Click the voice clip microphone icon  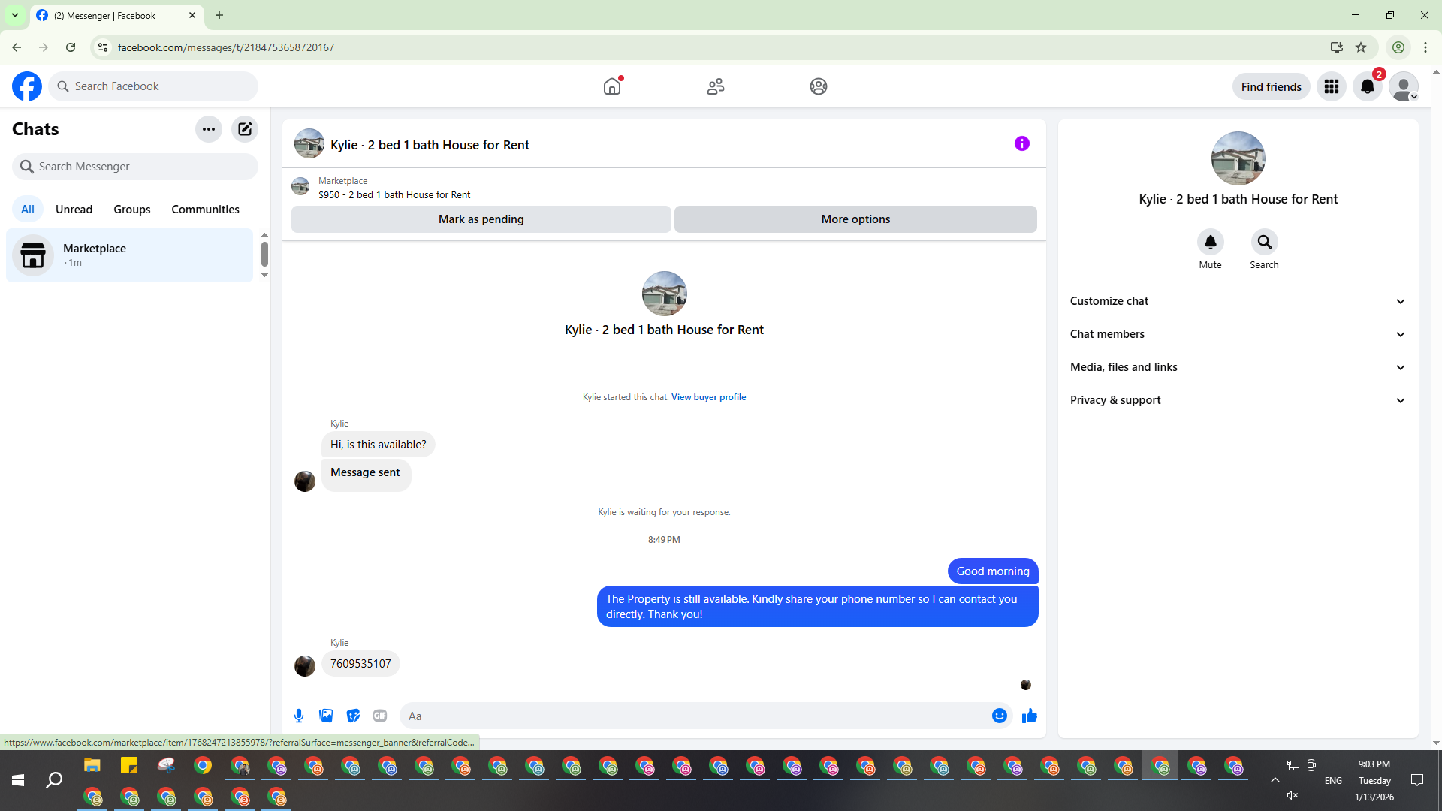click(x=299, y=716)
